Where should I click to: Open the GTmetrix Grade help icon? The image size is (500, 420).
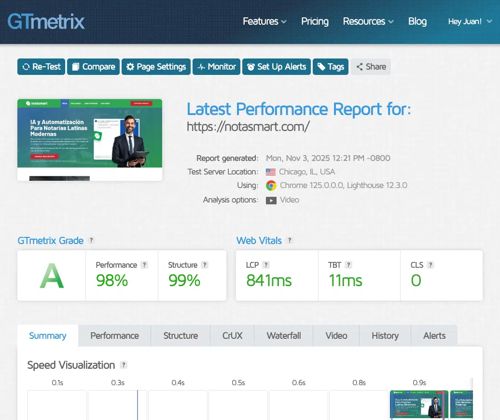pos(91,240)
